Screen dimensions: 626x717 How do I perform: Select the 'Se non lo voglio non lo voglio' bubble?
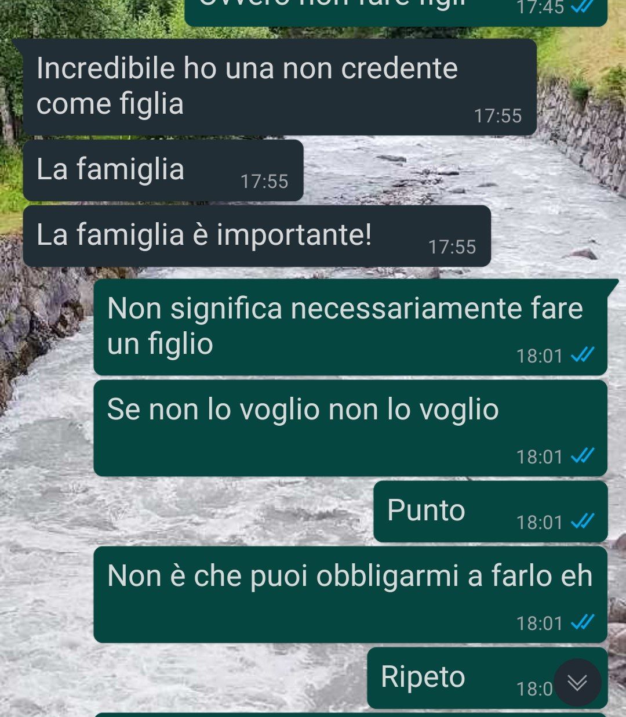click(x=350, y=428)
